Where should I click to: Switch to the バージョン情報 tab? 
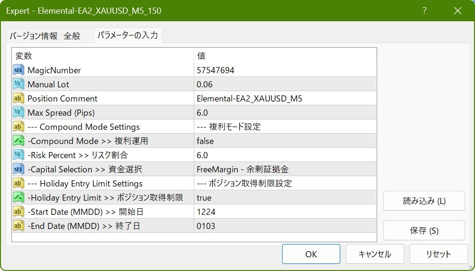click(x=34, y=36)
